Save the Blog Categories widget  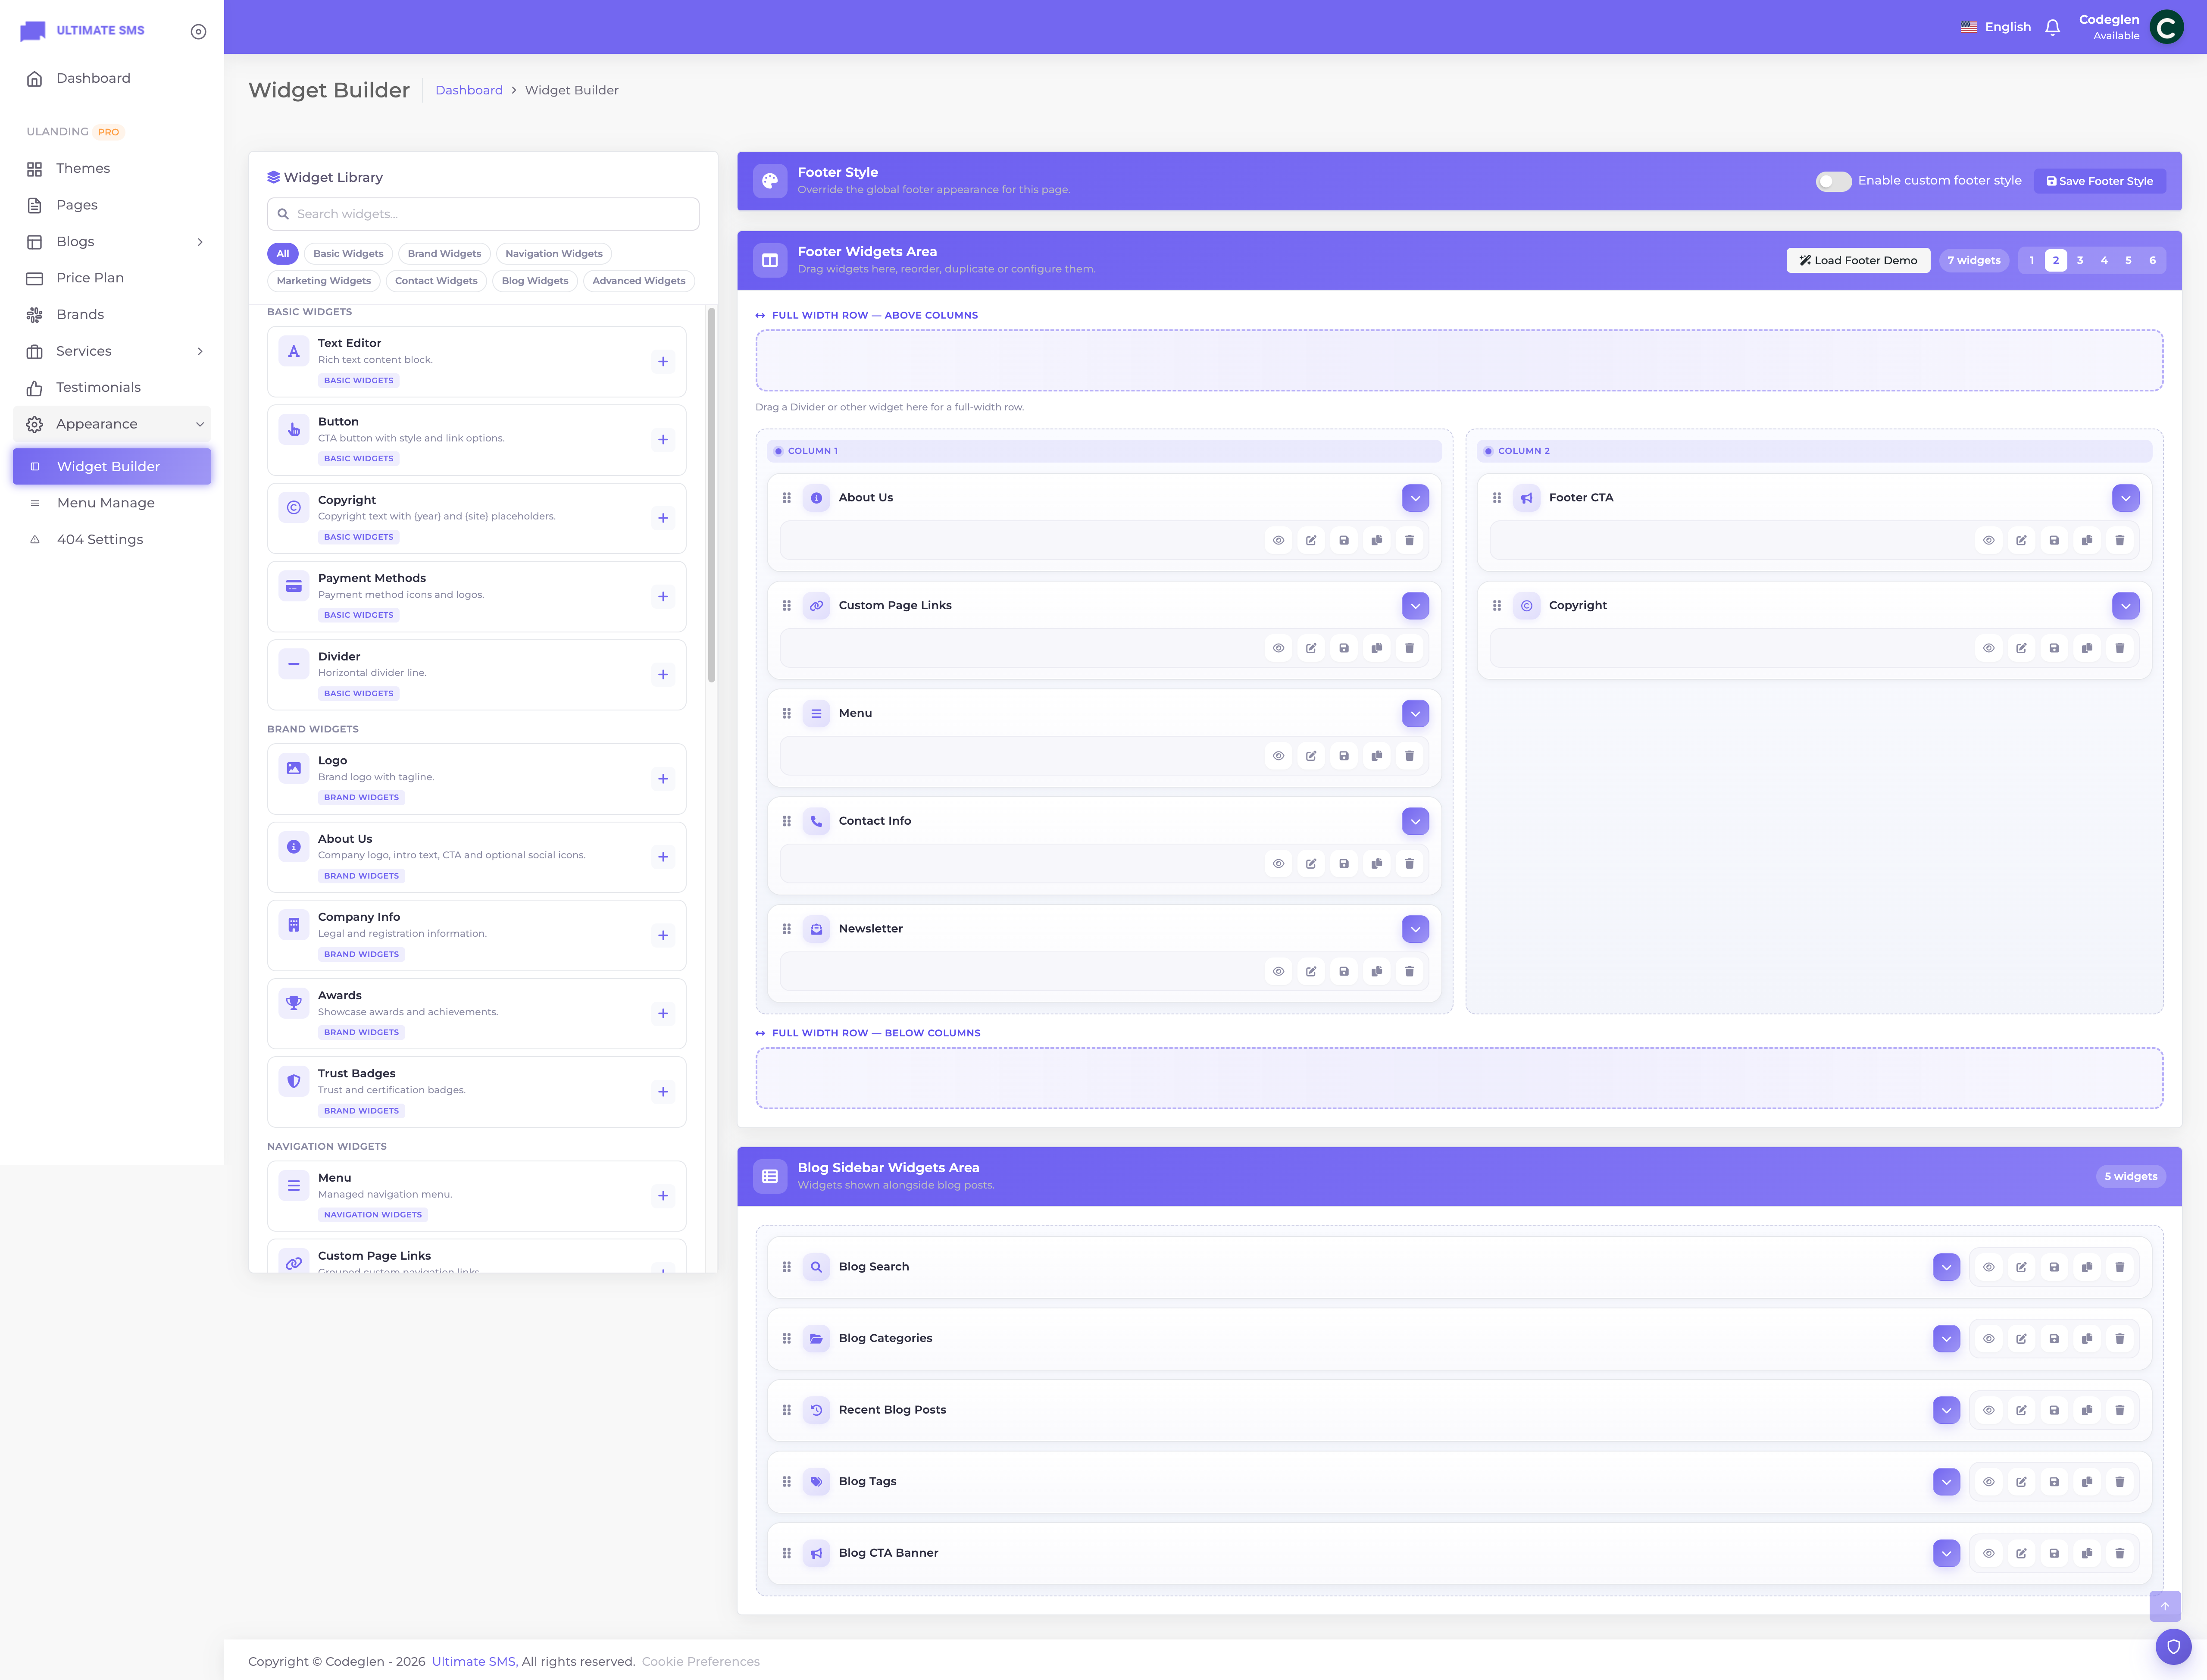[2054, 1339]
